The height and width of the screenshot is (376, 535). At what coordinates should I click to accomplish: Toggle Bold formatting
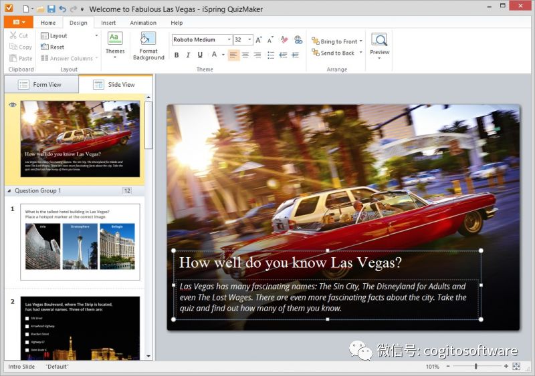[x=177, y=55]
